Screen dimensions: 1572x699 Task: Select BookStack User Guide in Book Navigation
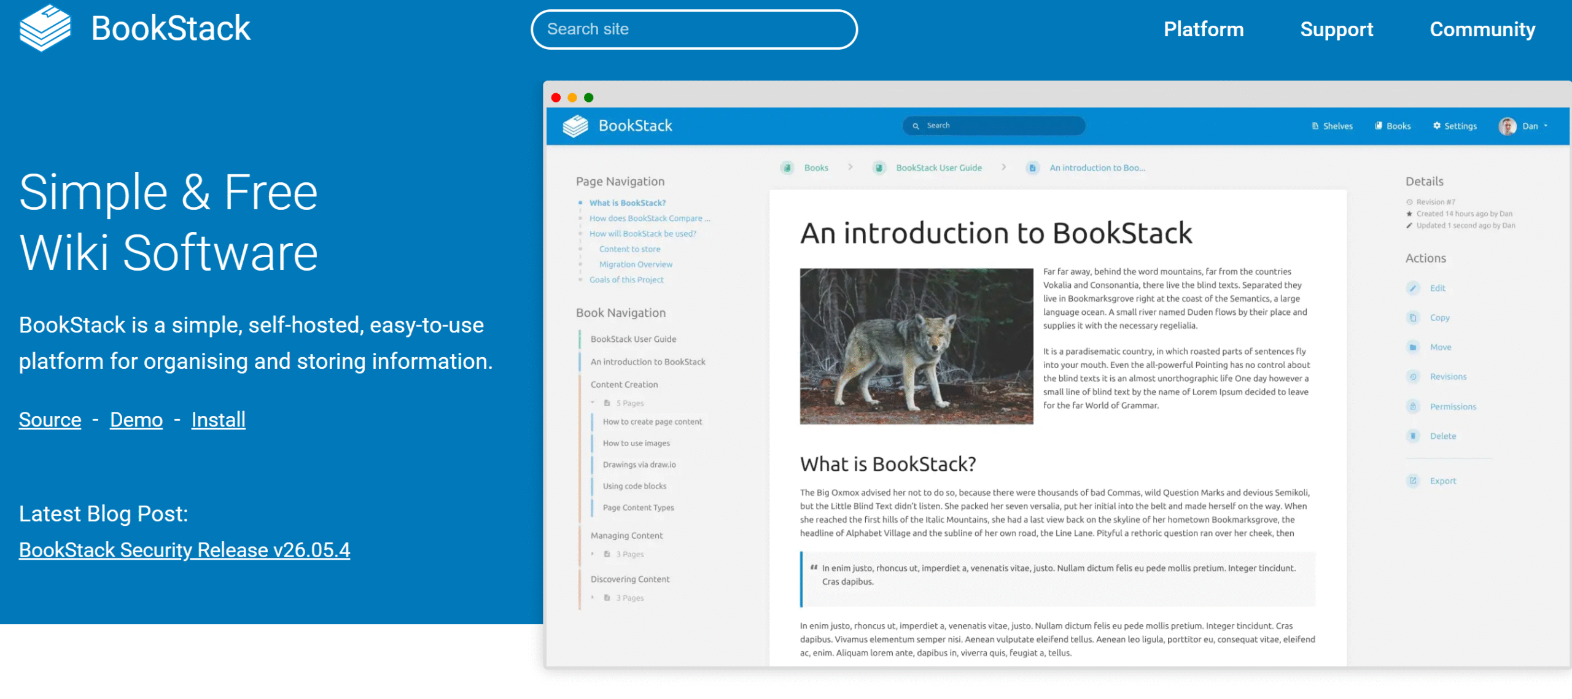633,339
